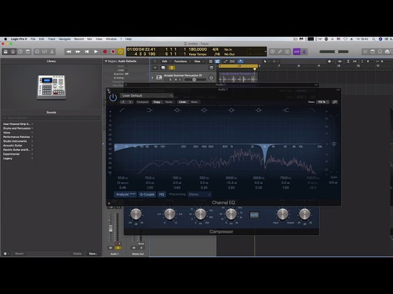Toggle the low shelf band in EQ
Screen dimensions: 393x294
click(150, 110)
